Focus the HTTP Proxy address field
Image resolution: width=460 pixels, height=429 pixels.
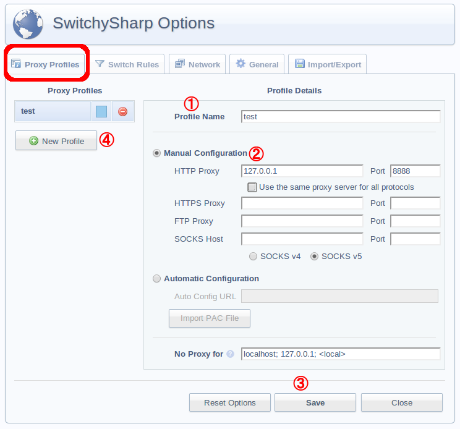point(302,171)
